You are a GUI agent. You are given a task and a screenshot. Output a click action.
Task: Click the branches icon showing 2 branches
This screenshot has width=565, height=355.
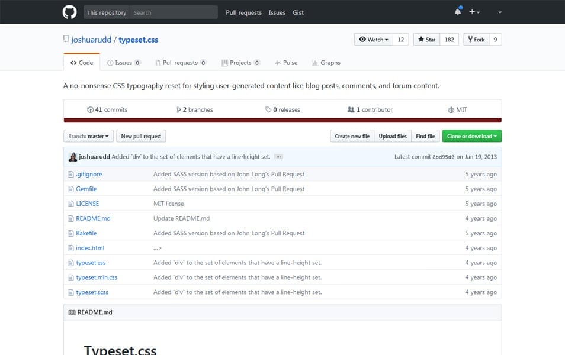click(179, 109)
